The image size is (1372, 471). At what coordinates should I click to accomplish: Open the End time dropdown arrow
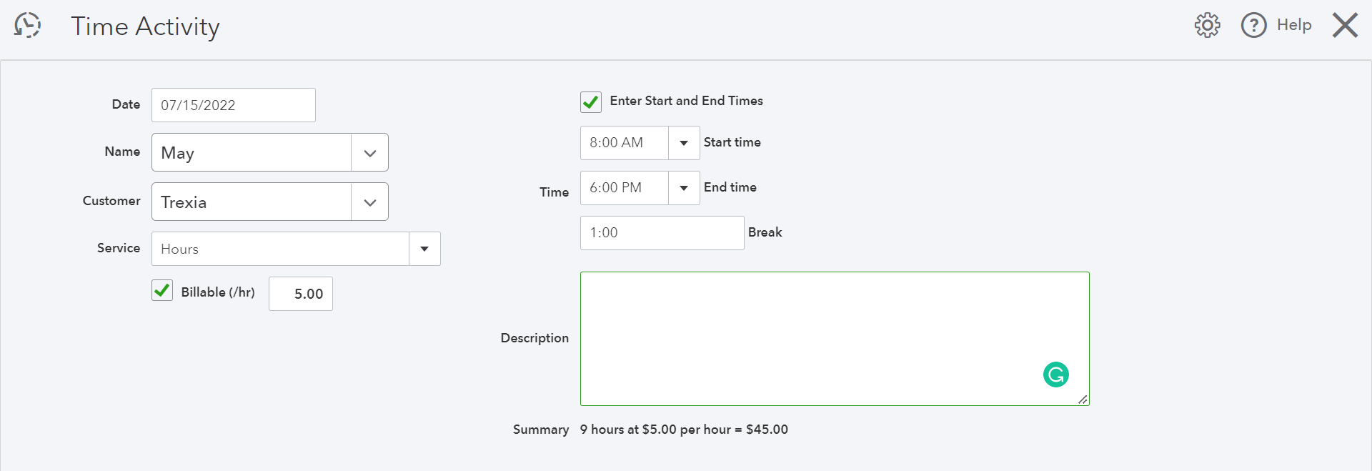click(x=684, y=188)
